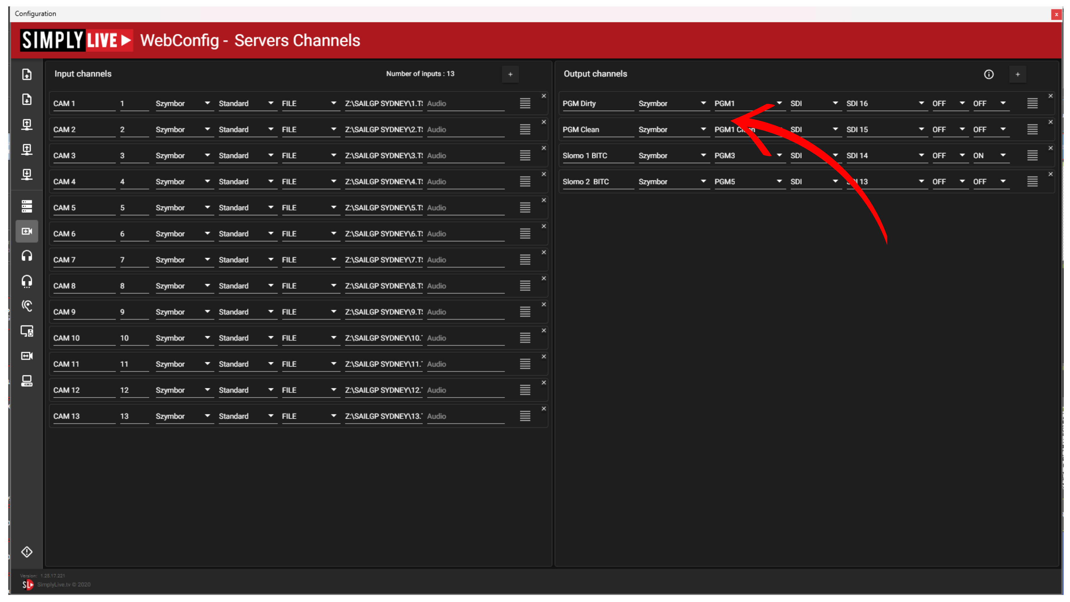The height and width of the screenshot is (602, 1070).
Task: Remove the CAM 2 input channel
Action: pyautogui.click(x=543, y=122)
